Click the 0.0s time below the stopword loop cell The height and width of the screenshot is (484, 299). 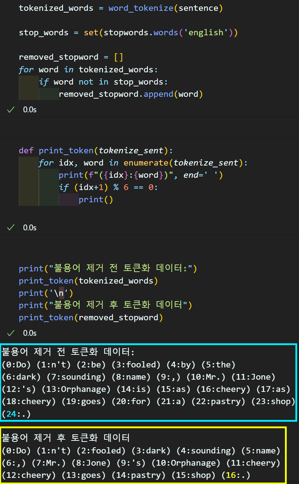tap(30, 110)
